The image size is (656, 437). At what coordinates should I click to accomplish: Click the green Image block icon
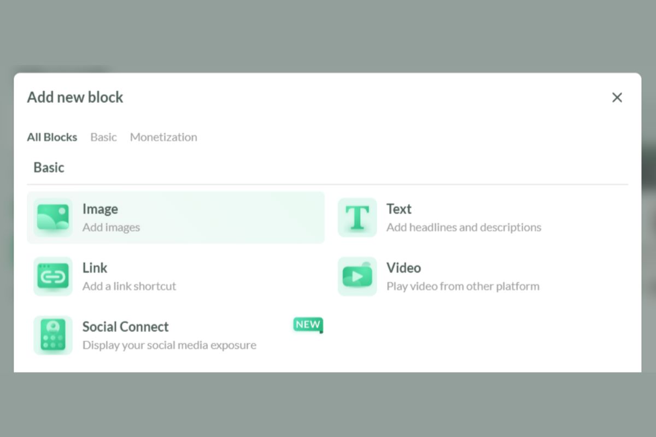(x=53, y=217)
